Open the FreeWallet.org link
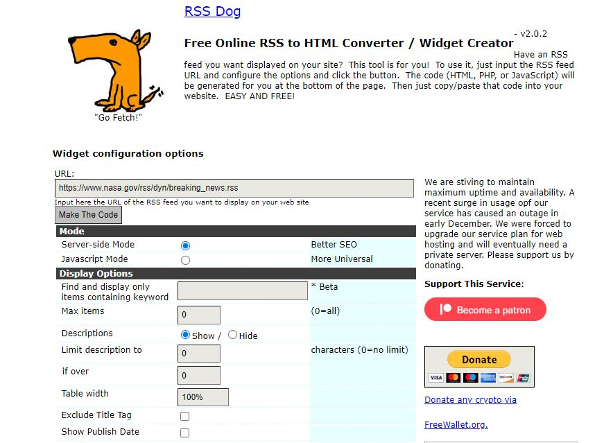 (456, 424)
